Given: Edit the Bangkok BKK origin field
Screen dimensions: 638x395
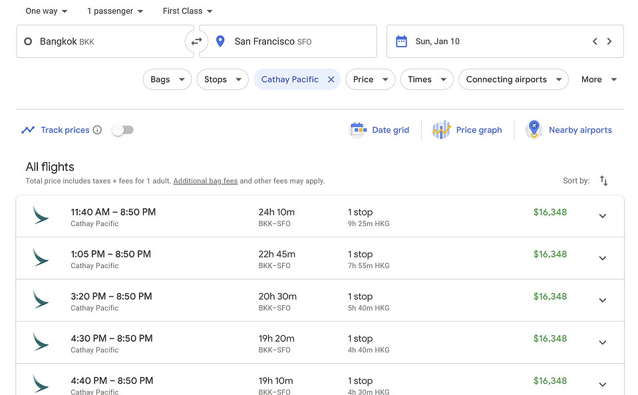Looking at the screenshot, I should click(105, 41).
